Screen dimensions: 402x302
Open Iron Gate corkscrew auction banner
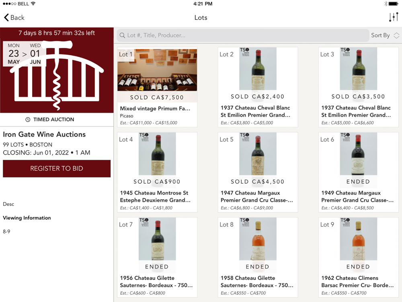(x=57, y=70)
